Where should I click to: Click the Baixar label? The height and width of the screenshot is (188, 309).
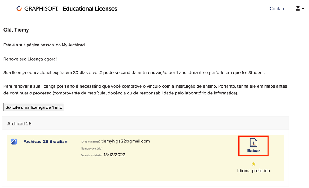tap(254, 151)
